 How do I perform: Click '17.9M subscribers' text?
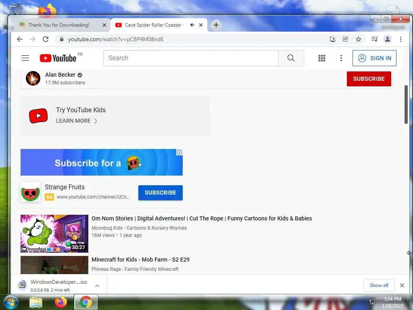(65, 82)
